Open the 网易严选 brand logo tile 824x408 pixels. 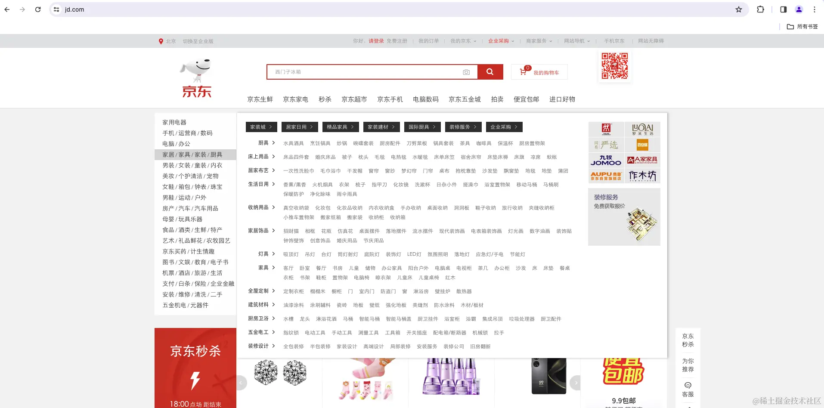coord(606,145)
